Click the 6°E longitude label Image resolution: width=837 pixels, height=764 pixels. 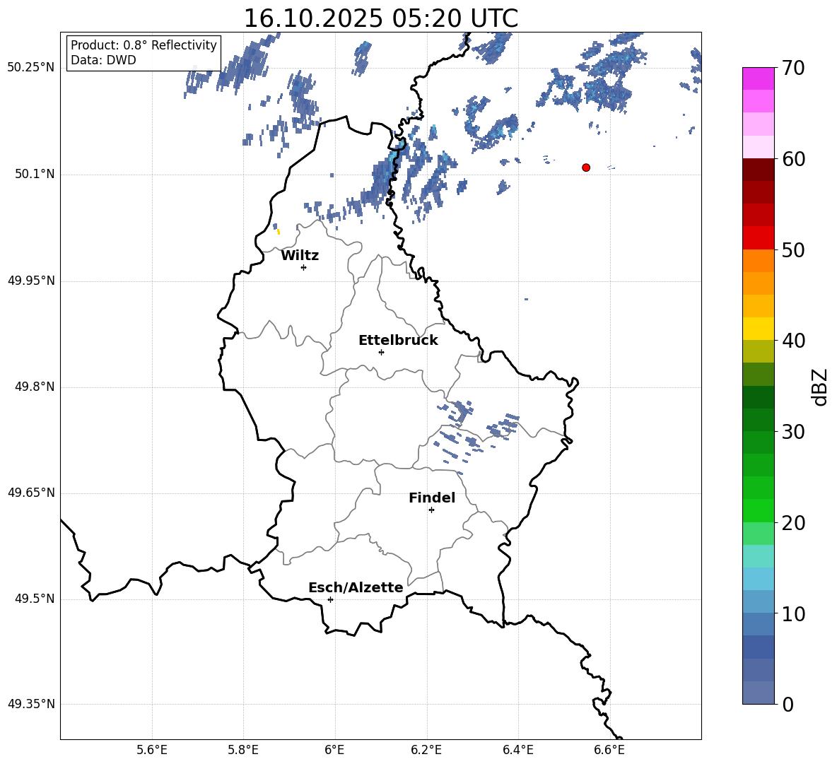[x=334, y=750]
